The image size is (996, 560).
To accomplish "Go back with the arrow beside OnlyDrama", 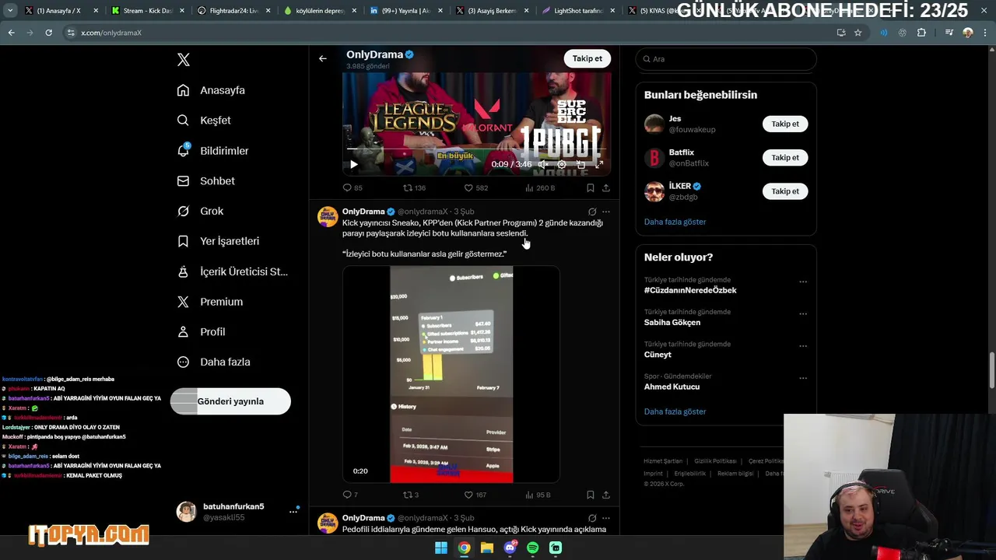I will [x=322, y=58].
